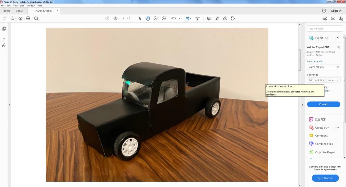
Task: Open Page Thumbnails panel
Action: 4,29
